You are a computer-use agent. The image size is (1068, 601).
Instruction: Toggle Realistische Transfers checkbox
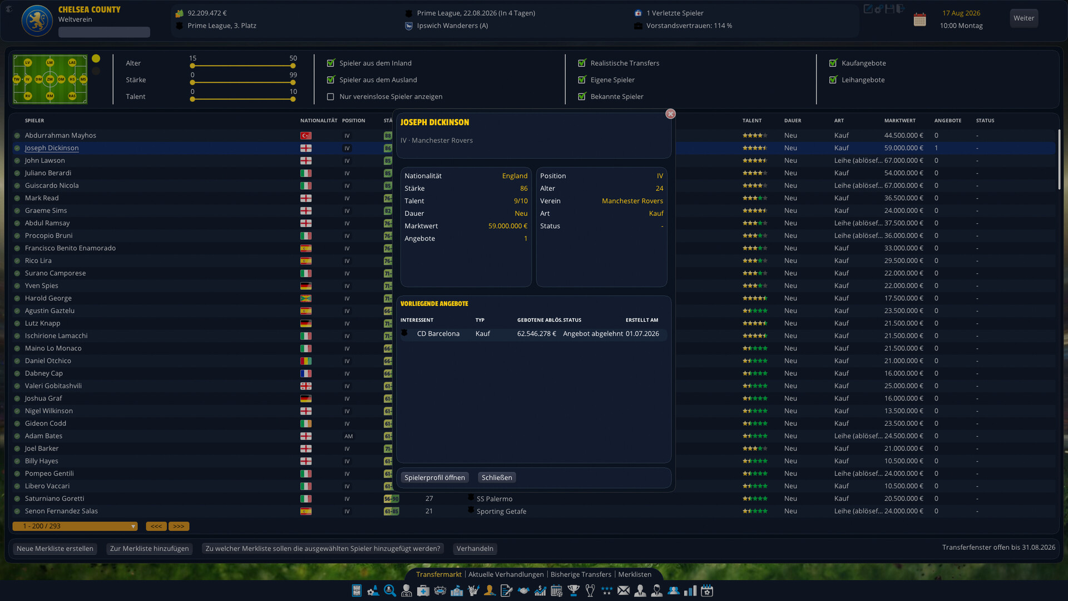582,63
